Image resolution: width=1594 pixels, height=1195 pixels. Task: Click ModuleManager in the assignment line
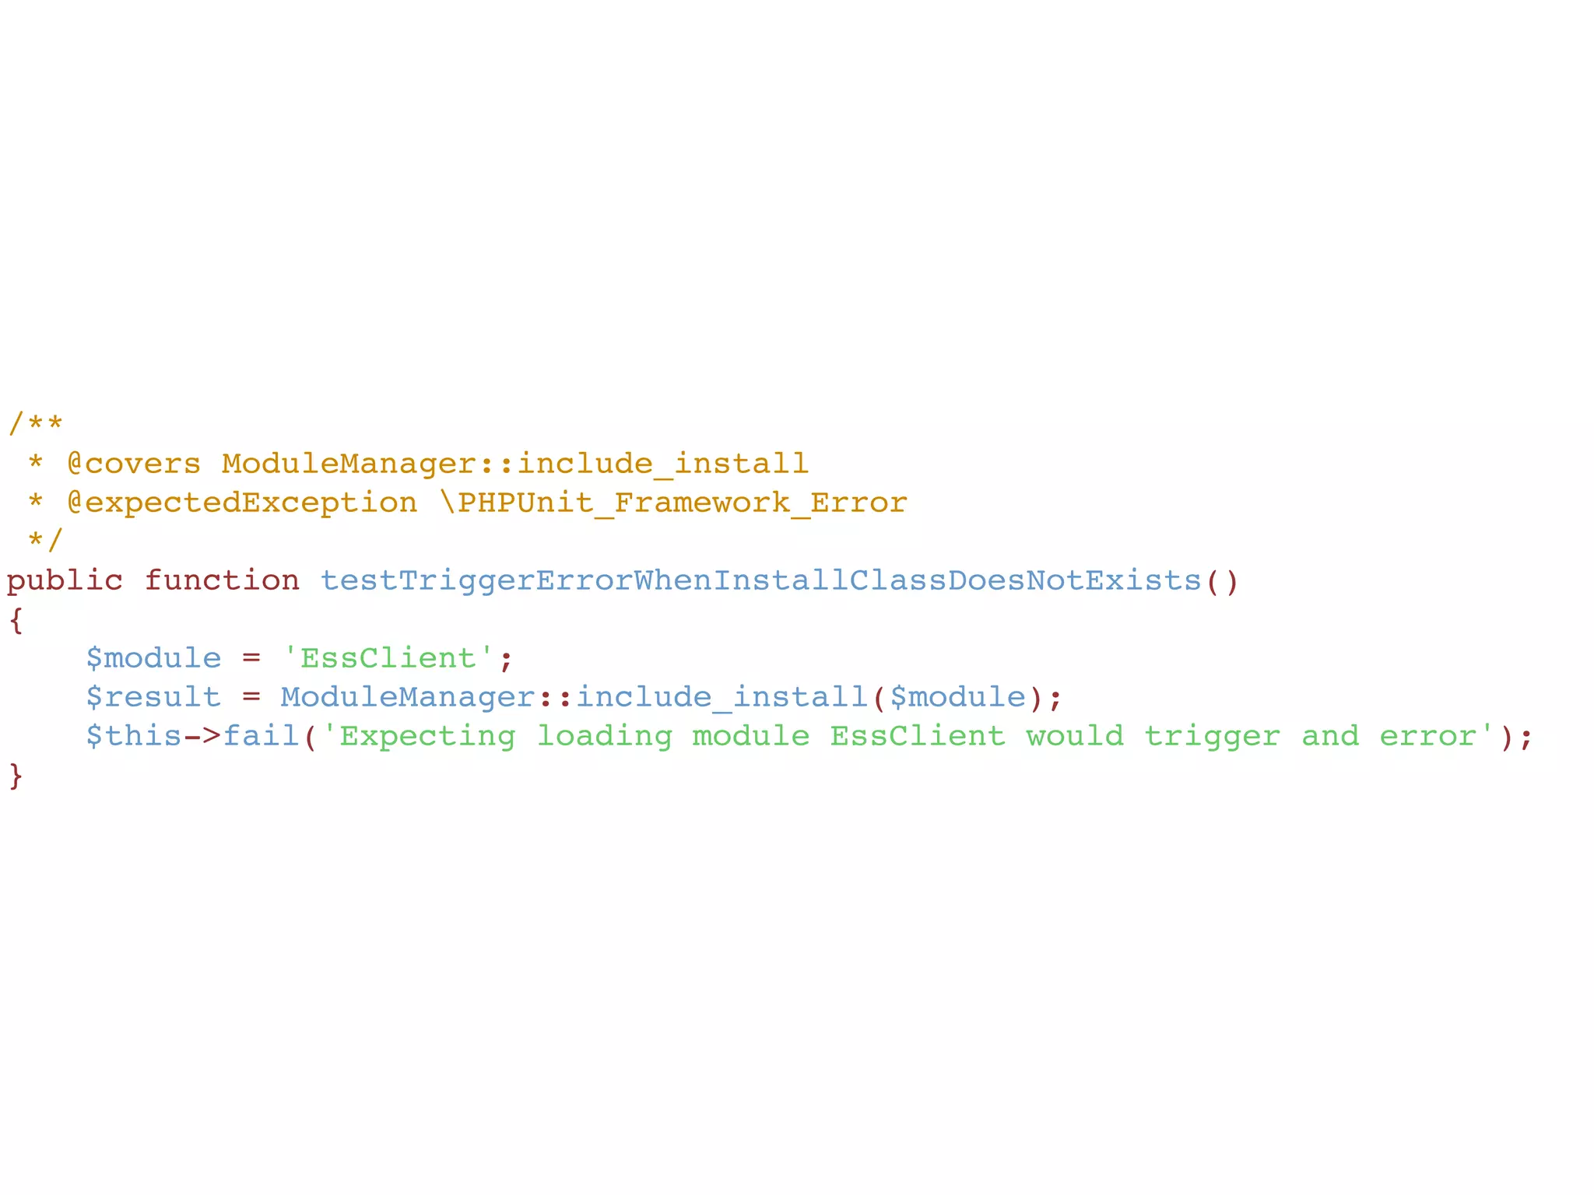tap(409, 697)
